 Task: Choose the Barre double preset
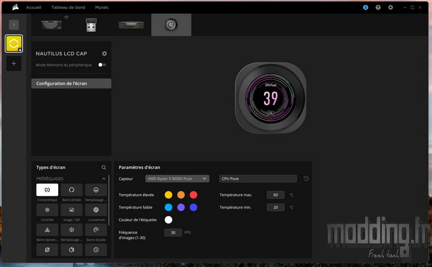96,230
